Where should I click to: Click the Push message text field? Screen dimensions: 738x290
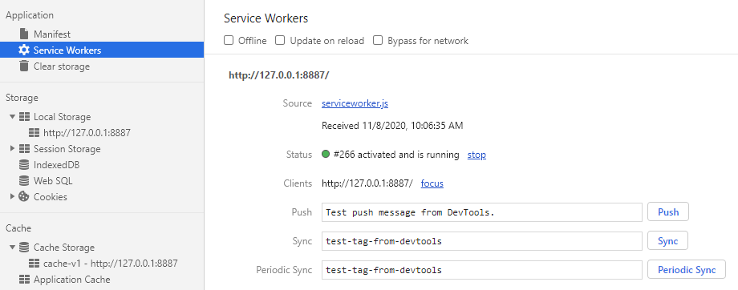coord(482,212)
